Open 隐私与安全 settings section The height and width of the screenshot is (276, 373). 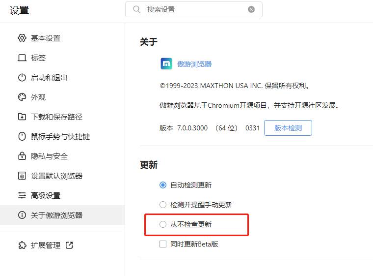[62, 156]
